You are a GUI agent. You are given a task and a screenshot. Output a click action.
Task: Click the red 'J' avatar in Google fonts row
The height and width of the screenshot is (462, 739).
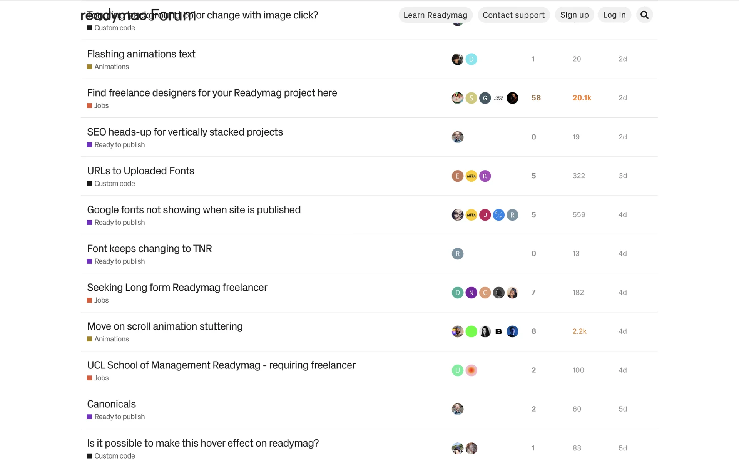(485, 215)
